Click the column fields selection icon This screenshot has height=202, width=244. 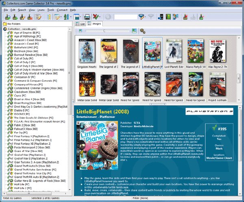[x=57, y=17]
